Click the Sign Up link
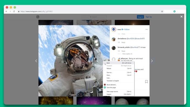The height and width of the screenshot is (107, 190). (x=149, y=17)
